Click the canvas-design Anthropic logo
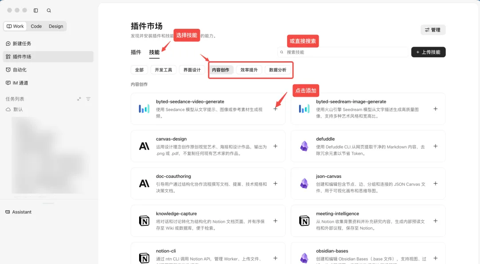480x264 pixels. (x=144, y=146)
